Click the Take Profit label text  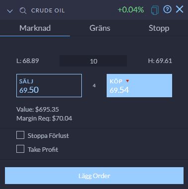43,150
